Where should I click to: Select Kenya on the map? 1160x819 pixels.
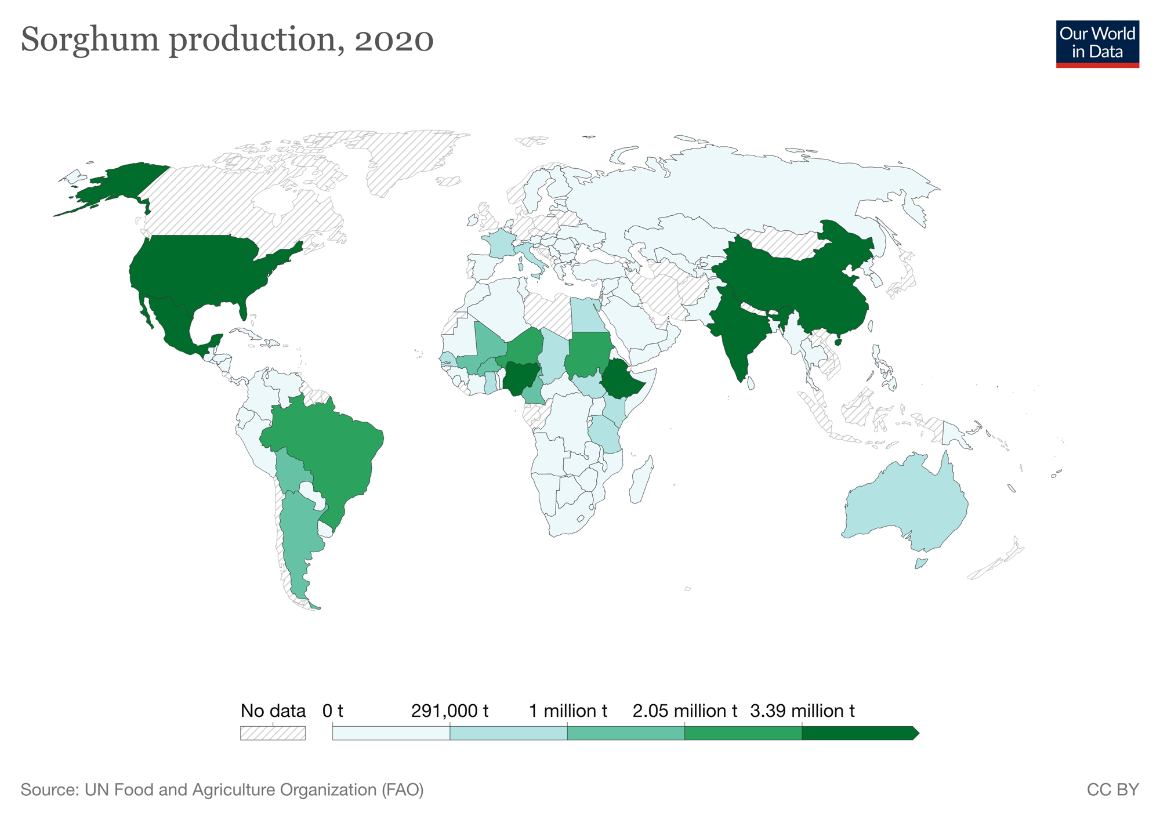click(x=615, y=409)
